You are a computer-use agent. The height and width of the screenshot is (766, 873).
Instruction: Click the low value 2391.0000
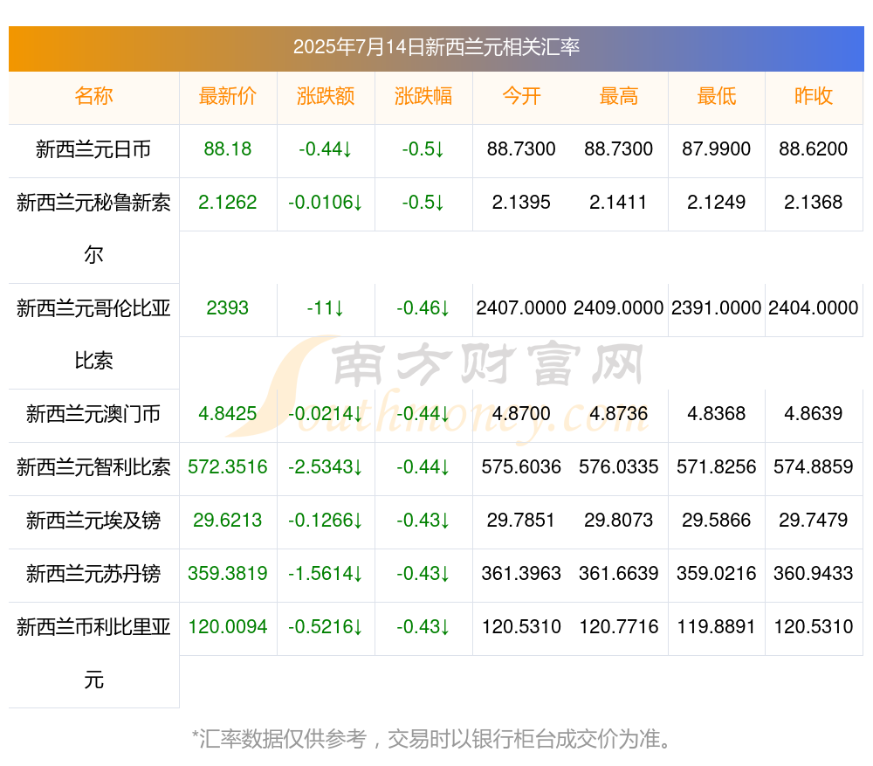click(x=717, y=308)
